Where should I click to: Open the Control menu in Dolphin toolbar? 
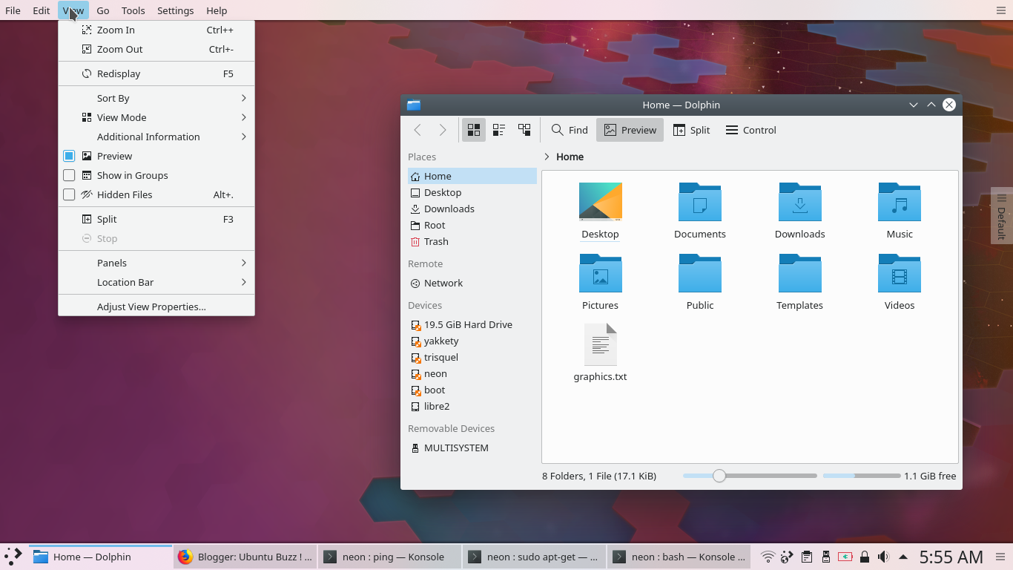(x=750, y=129)
